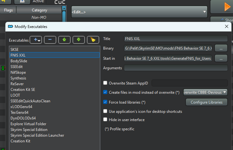Screen dimensions: 233x150
Task: Click the Flags column header
Action: coord(8,10)
